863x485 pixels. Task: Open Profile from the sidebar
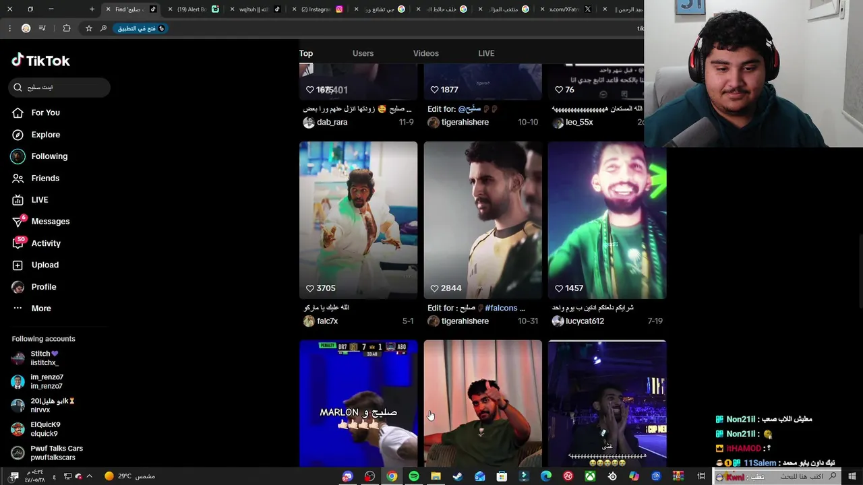[x=34, y=287]
